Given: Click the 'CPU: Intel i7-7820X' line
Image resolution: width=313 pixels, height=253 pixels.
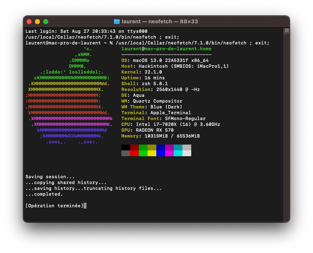Looking at the screenshot, I should [x=171, y=124].
